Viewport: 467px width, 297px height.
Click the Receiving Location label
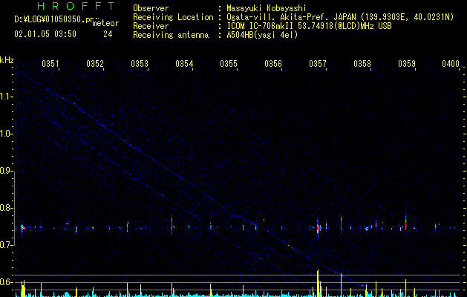click(x=173, y=17)
